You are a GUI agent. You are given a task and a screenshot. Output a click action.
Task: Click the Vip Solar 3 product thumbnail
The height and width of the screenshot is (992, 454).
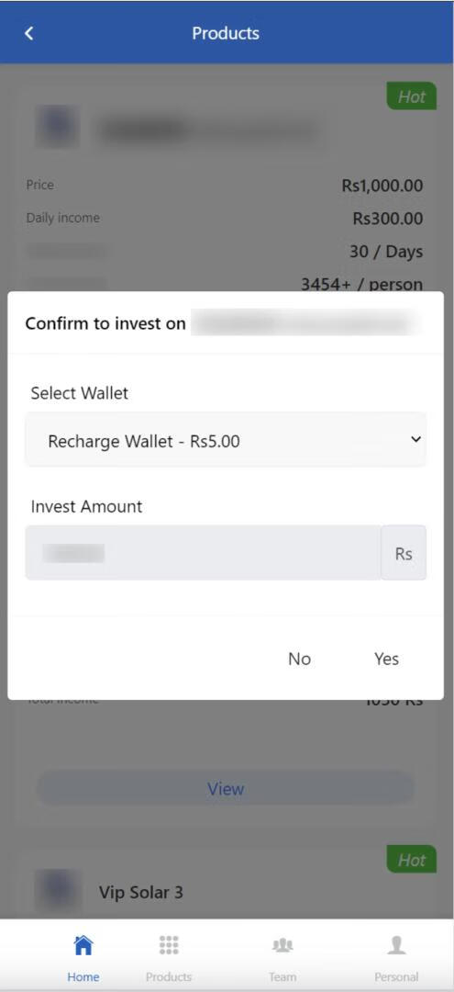58,891
